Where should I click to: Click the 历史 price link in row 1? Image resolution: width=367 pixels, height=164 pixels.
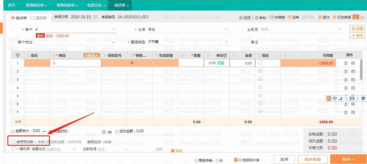coord(221,63)
